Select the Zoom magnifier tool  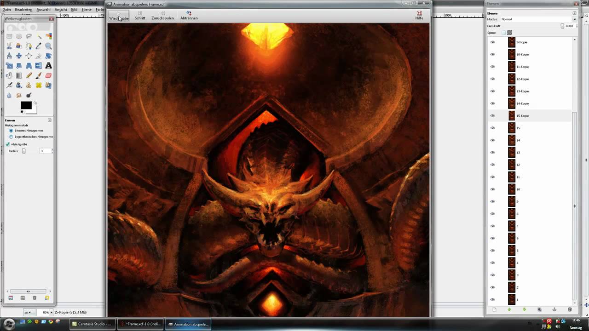[48, 46]
